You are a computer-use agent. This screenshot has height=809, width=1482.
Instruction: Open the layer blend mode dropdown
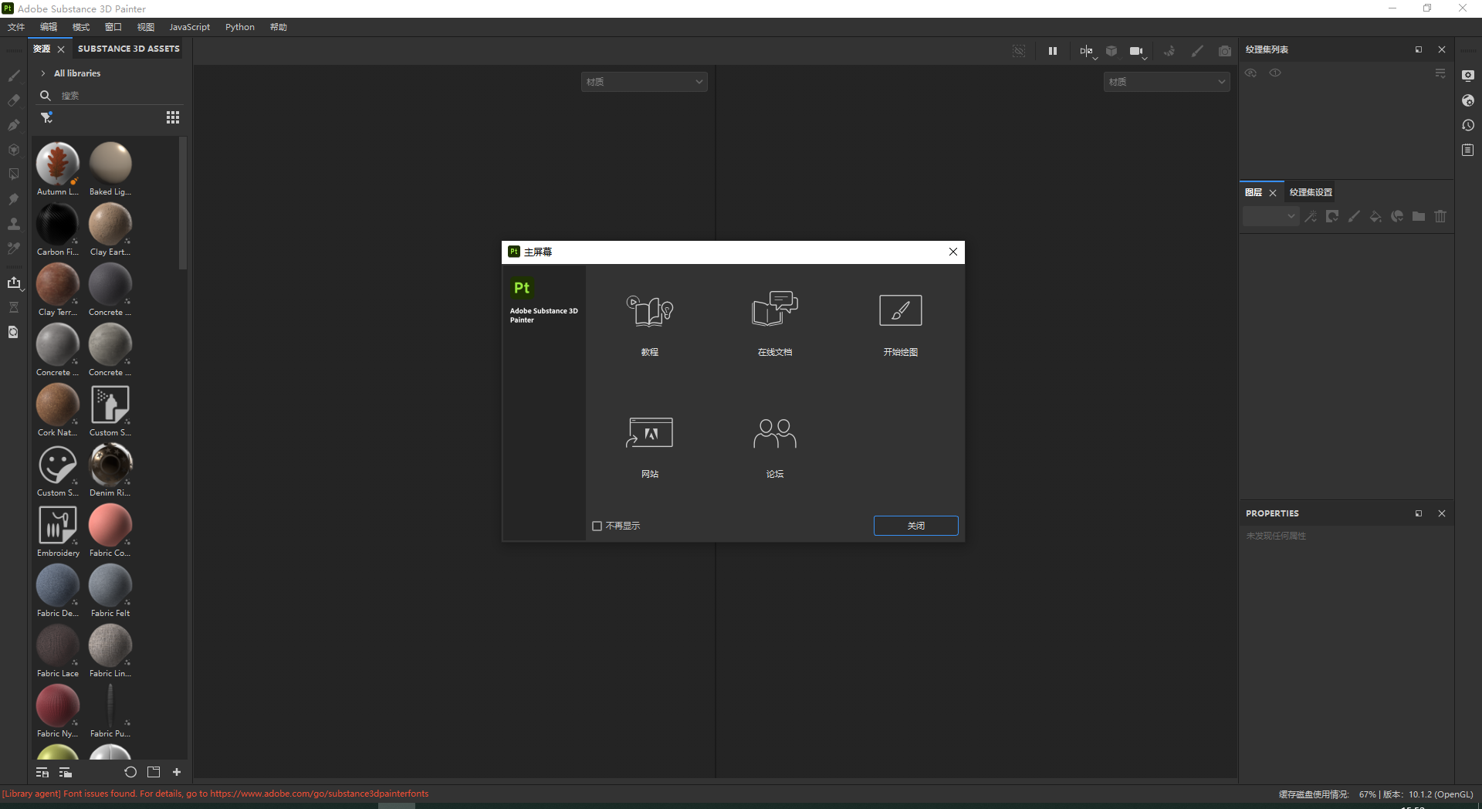1271,217
